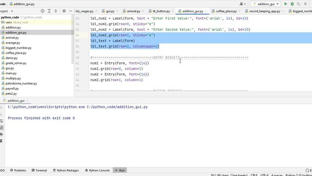
Task: Toggle soft-wrap icon in Run panel
Action: pos(1,121)
